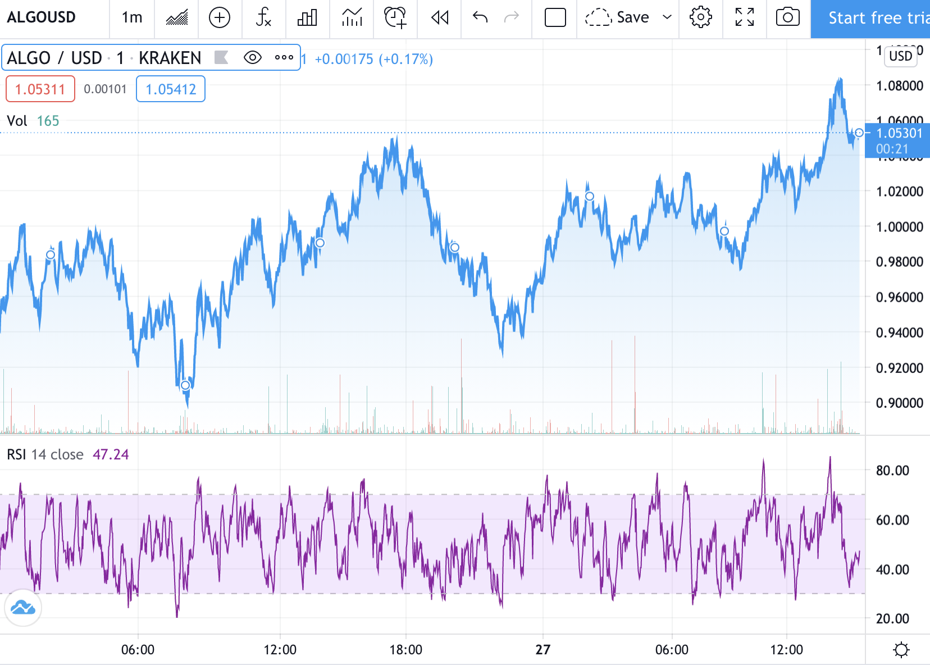The width and height of the screenshot is (930, 665).
Task: Click the red sell price 1.05311
Action: [40, 89]
